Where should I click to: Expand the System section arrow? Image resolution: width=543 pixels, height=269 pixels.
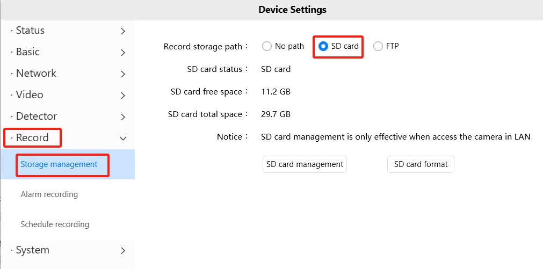(x=123, y=251)
